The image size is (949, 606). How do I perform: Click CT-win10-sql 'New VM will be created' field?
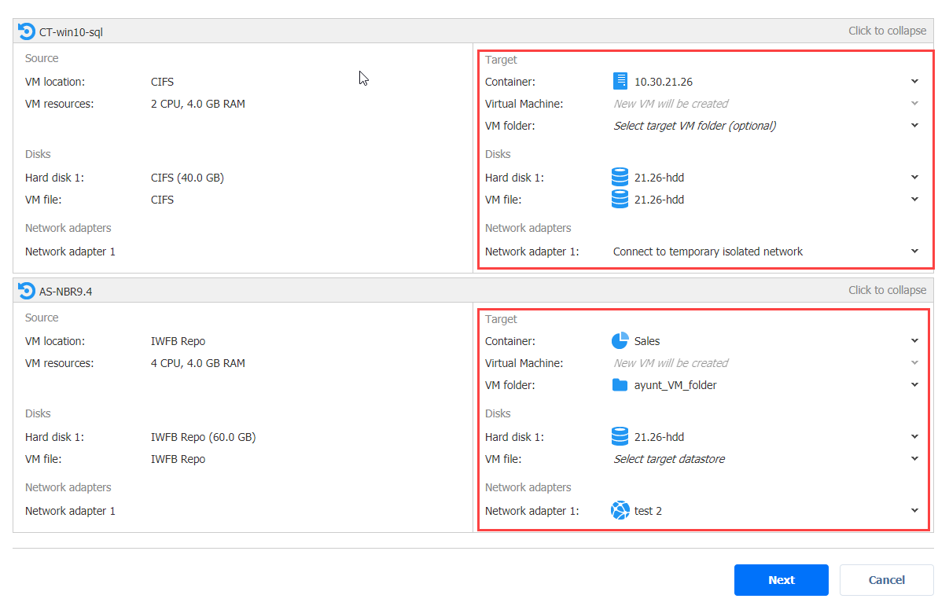point(671,104)
